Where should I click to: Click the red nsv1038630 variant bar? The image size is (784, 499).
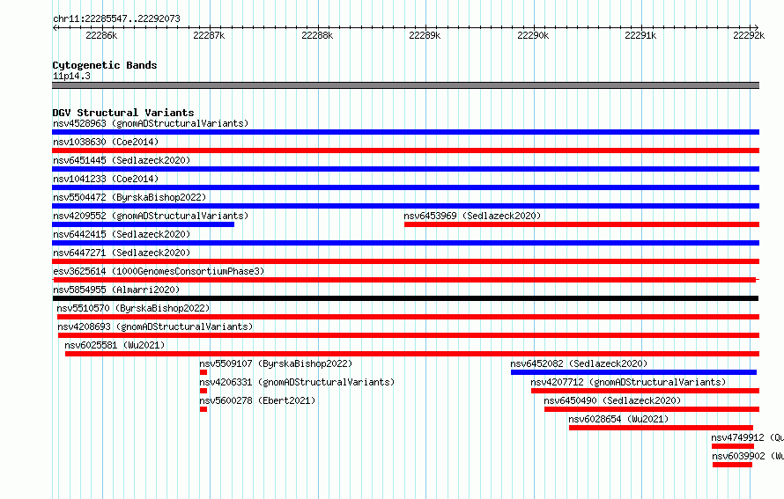[405, 150]
